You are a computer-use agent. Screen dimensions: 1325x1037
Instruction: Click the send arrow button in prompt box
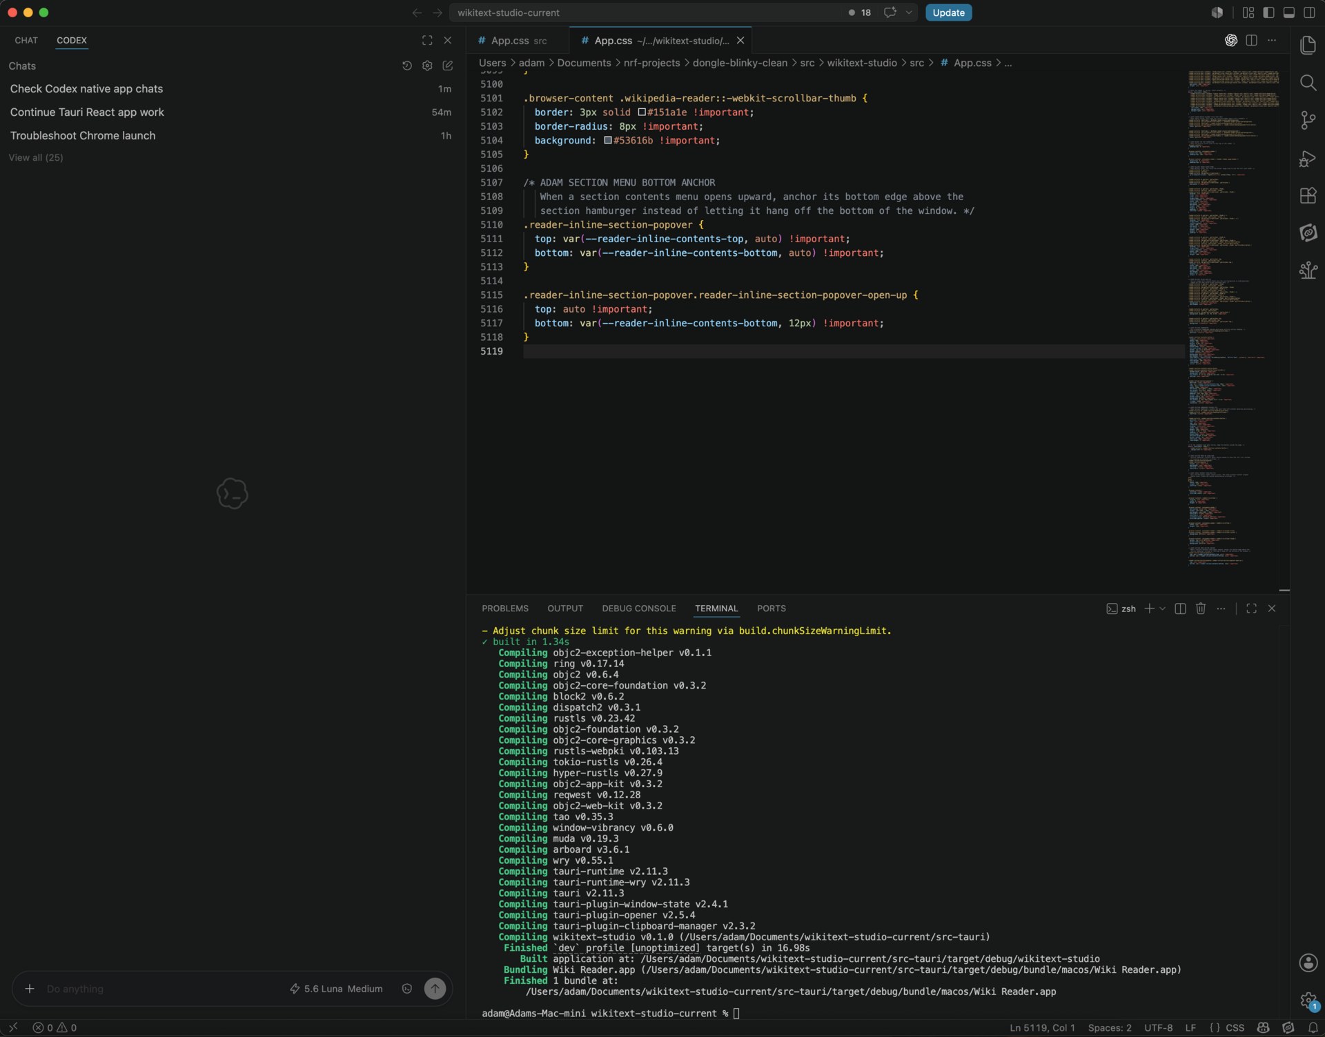(435, 989)
